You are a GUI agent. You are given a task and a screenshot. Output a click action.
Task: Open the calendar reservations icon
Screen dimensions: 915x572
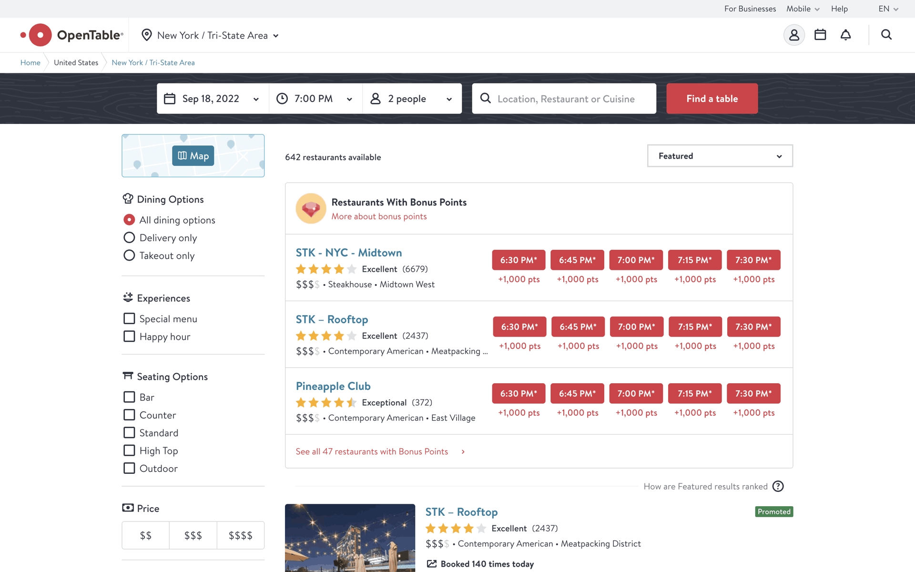pyautogui.click(x=820, y=35)
